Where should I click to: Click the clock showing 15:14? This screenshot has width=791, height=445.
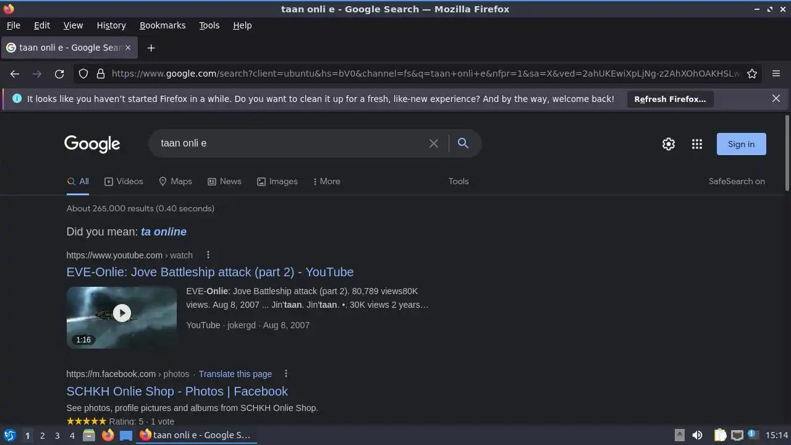point(777,435)
